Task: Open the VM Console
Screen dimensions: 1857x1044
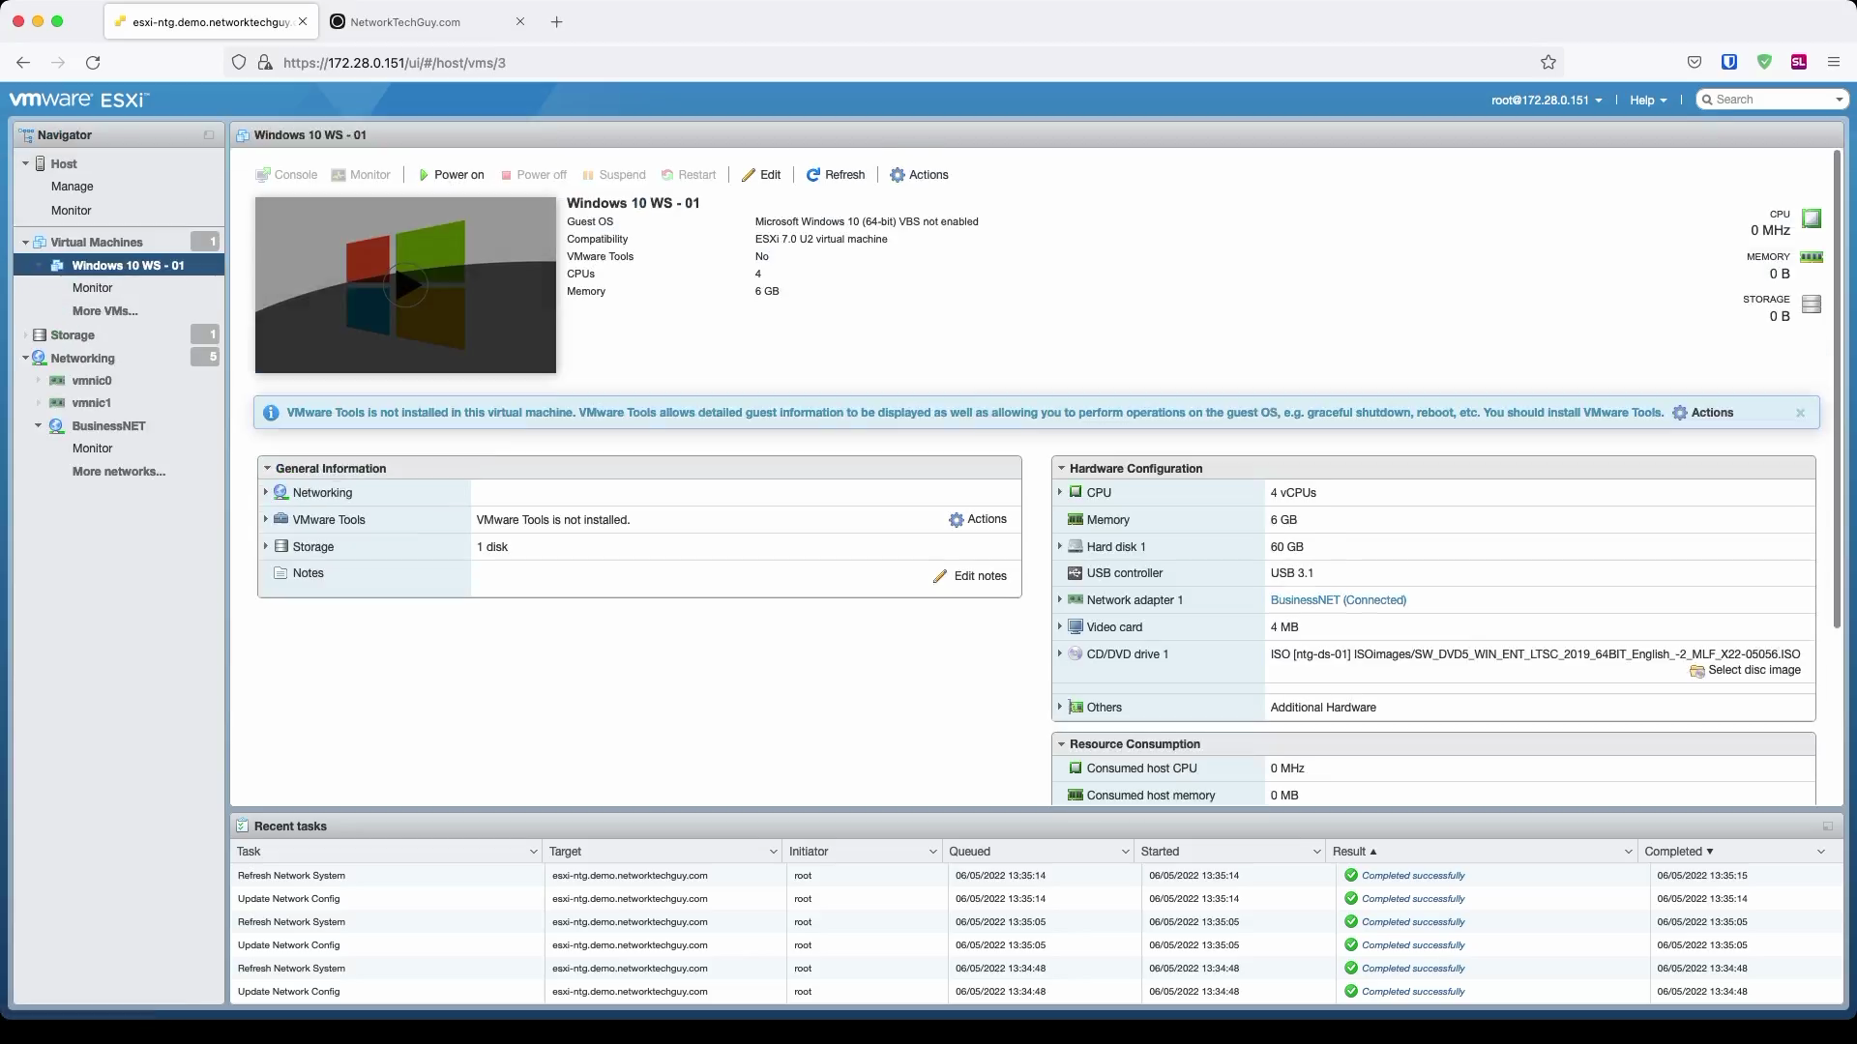Action: point(286,175)
